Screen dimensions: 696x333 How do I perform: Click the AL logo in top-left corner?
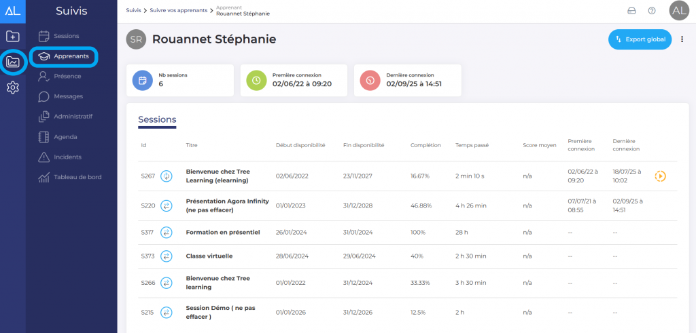click(13, 11)
